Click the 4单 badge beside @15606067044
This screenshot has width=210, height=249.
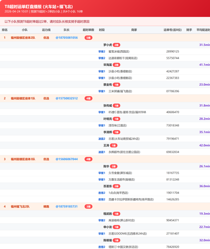[89, 159]
